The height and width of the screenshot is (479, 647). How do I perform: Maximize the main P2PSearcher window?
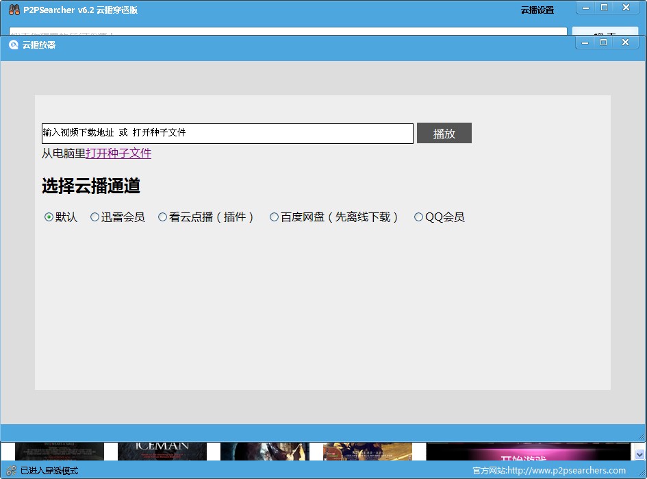click(x=604, y=8)
